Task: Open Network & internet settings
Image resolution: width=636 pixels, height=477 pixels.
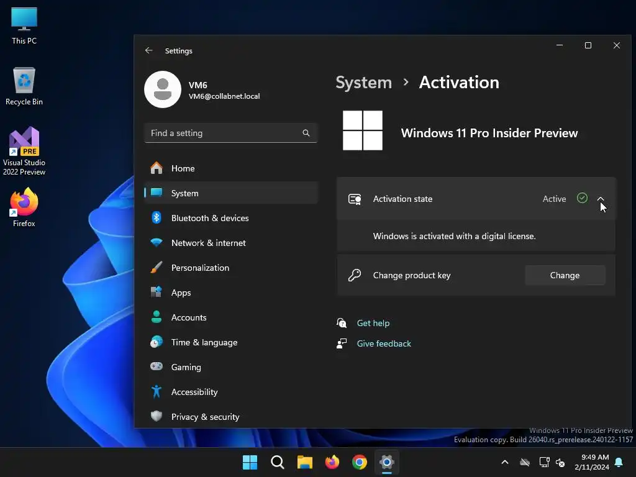Action: [230, 243]
